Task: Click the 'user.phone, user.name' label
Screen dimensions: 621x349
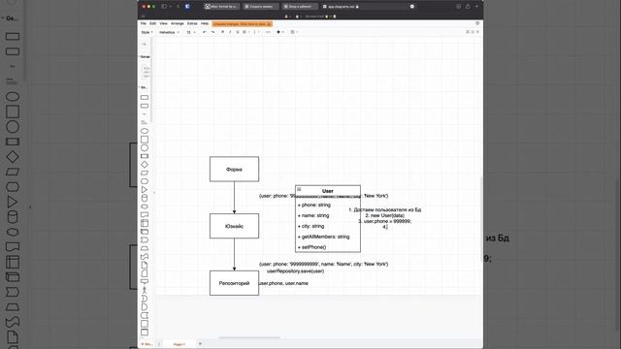Action: click(x=283, y=283)
